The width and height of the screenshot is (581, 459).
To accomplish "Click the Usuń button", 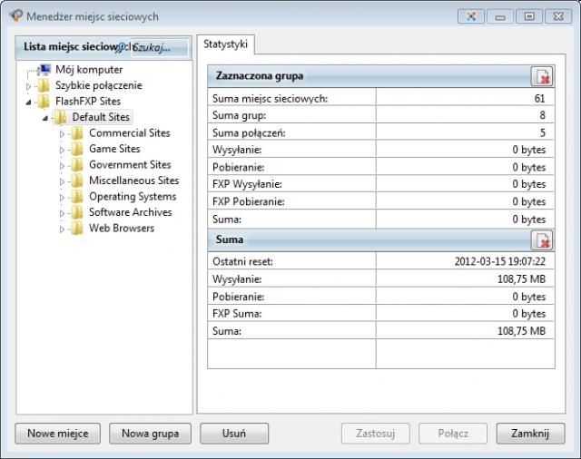I will tap(233, 434).
